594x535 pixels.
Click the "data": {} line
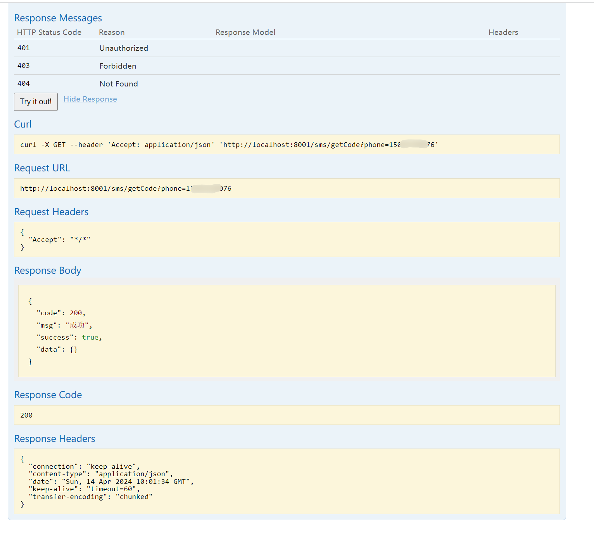pyautogui.click(x=57, y=349)
